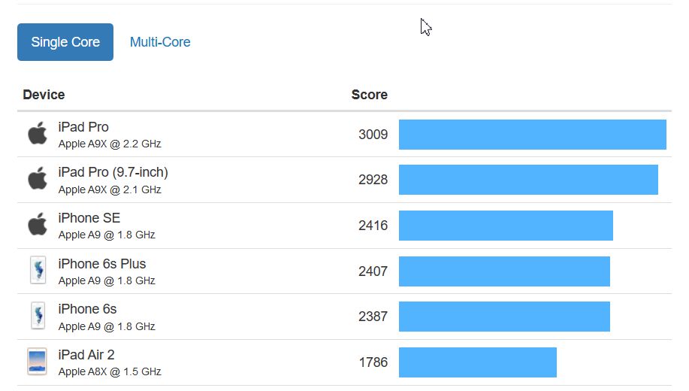Select the Single Core tab
The image size is (689, 391).
pos(65,42)
